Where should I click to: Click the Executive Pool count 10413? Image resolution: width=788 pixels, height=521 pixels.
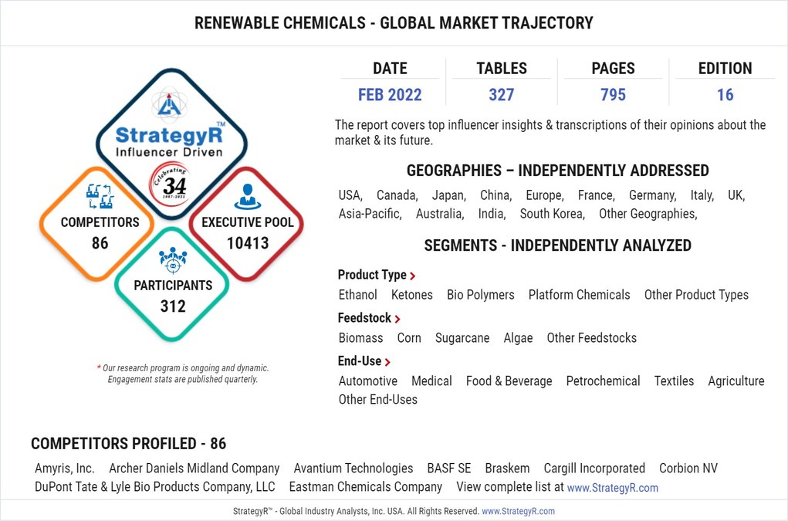(x=248, y=243)
